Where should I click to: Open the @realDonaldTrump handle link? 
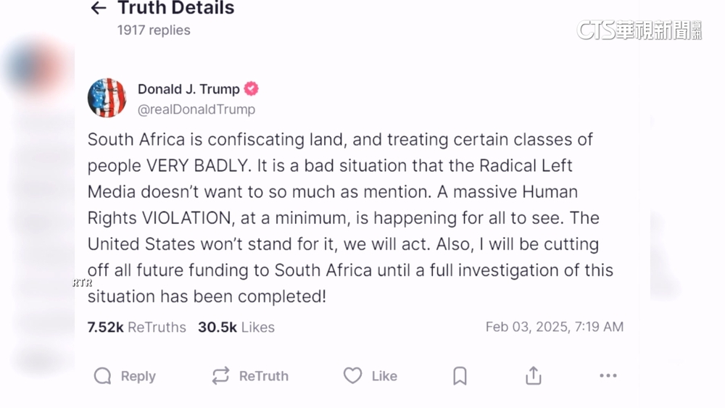196,109
